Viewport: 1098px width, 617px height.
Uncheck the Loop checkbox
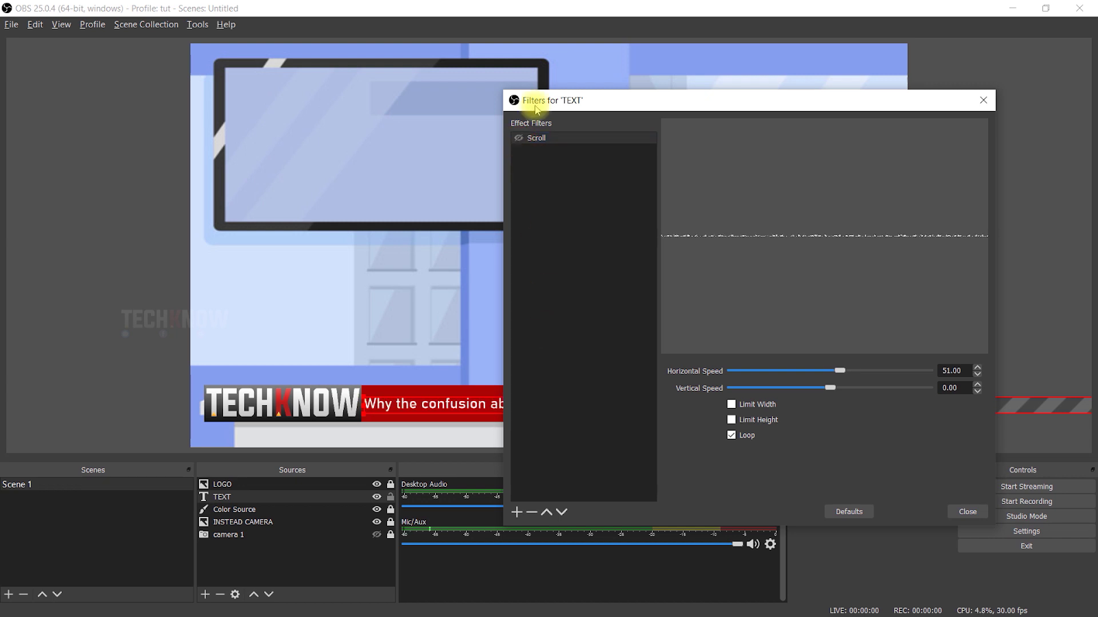coord(732,435)
